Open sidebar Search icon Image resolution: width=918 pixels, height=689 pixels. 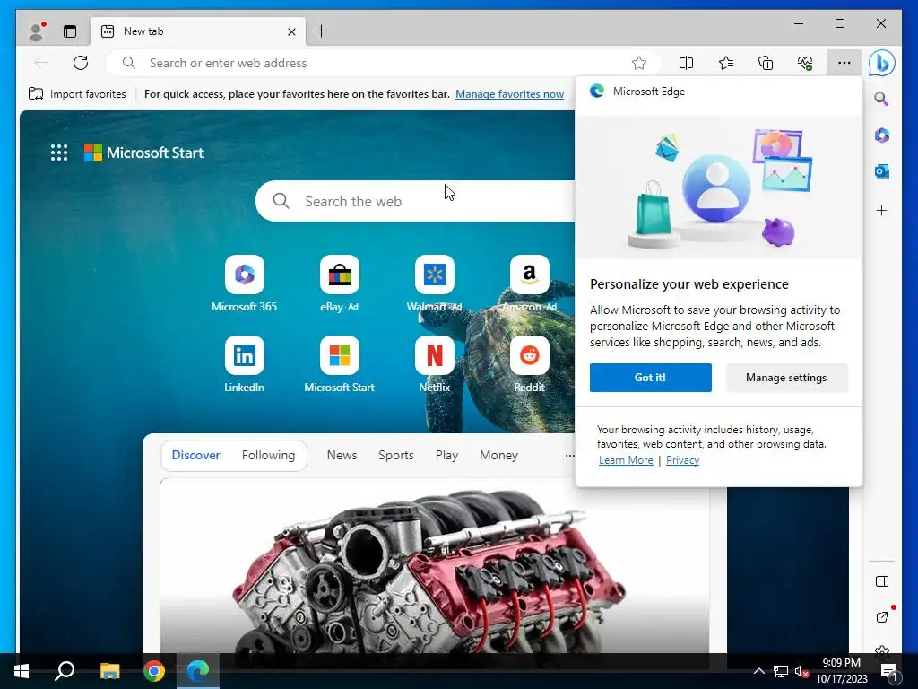tap(882, 99)
